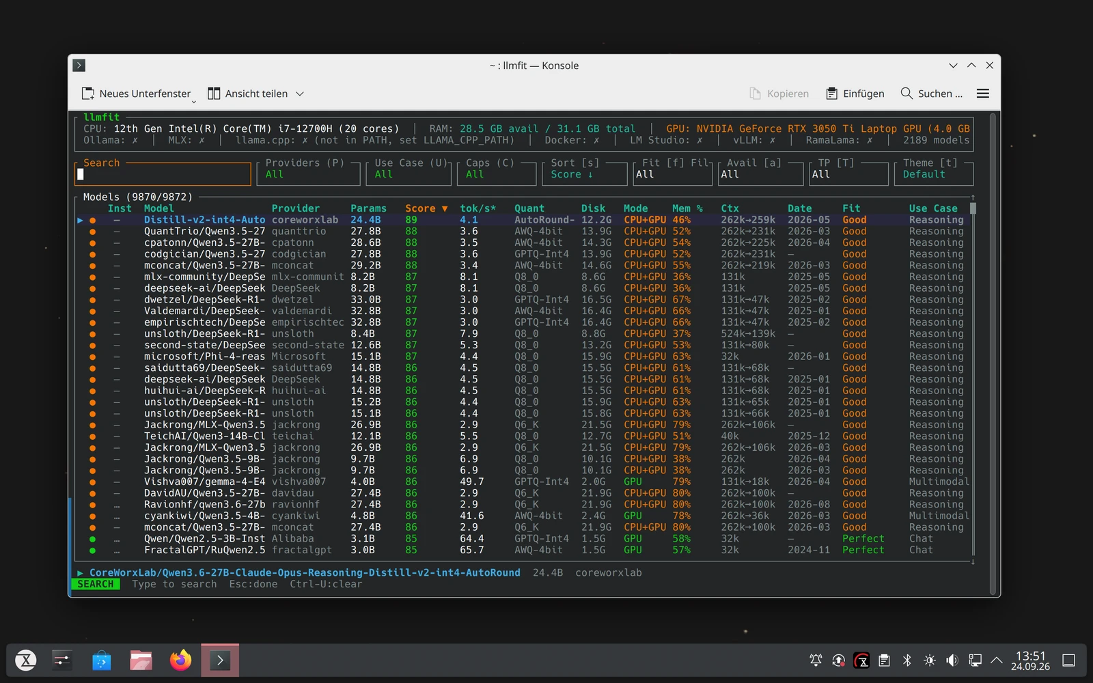
Task: Click the green dot on the FractalGPT/RuQwen2.5 row
Action: pyautogui.click(x=92, y=550)
